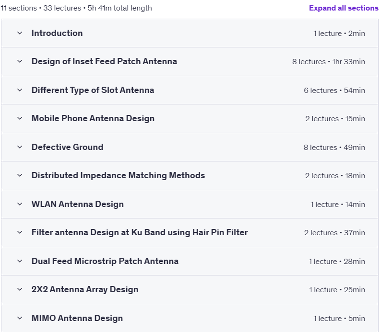Select the WLAN Antenna Design heading
The image size is (380, 332).
point(78,204)
